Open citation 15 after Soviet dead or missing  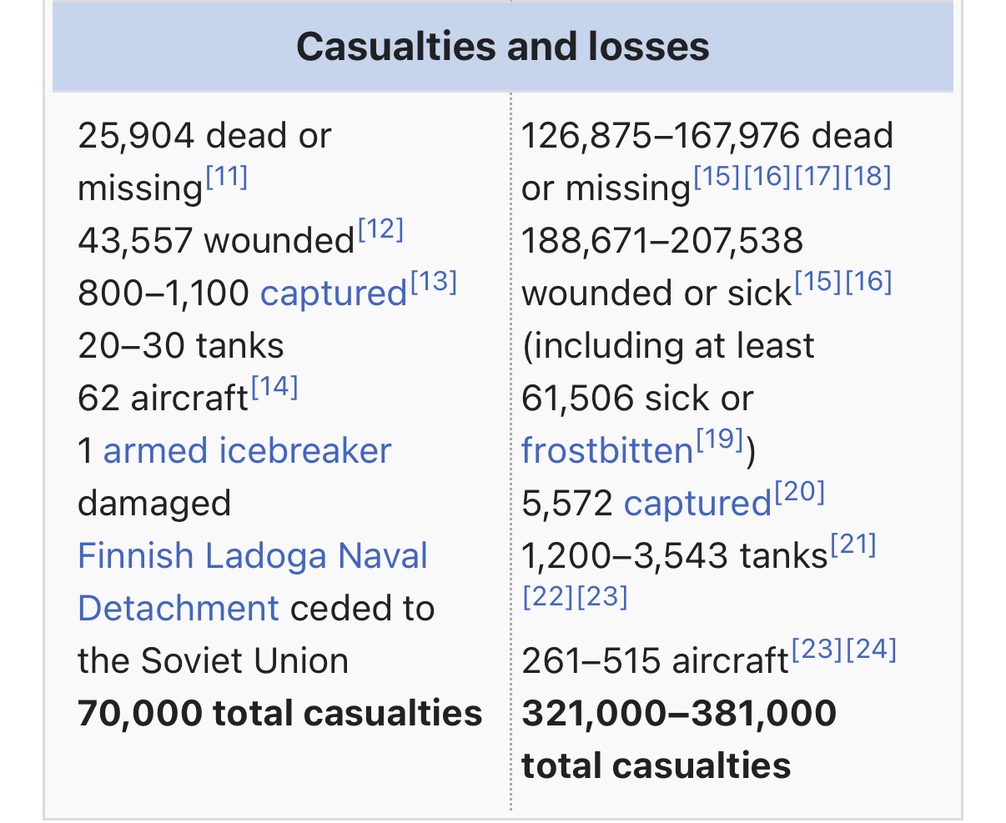tap(717, 177)
